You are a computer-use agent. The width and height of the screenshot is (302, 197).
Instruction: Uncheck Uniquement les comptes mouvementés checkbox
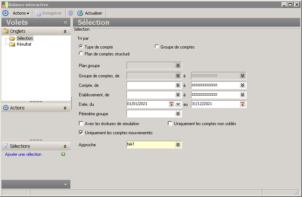(81, 132)
